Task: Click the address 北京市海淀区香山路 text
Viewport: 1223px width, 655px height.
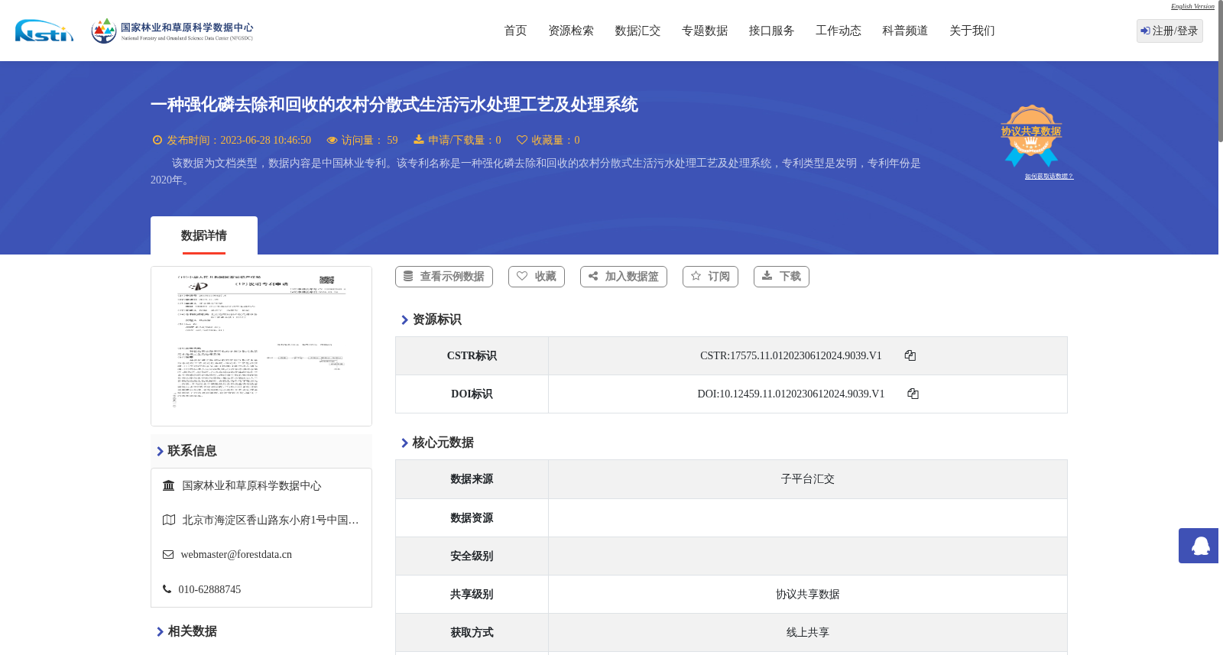Action: tap(271, 520)
